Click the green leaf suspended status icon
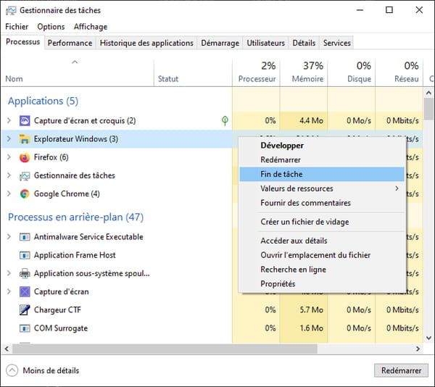The height and width of the screenshot is (387, 435). coord(225,120)
